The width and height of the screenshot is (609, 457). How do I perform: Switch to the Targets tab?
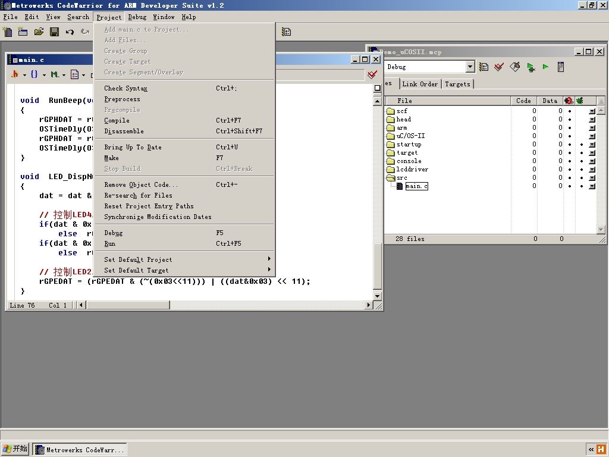point(457,84)
